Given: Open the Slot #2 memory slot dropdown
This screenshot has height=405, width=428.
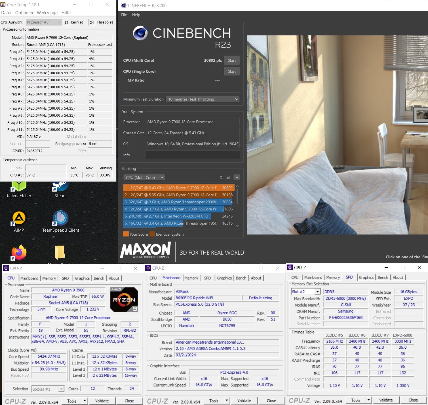Looking at the screenshot, I should tap(305, 291).
